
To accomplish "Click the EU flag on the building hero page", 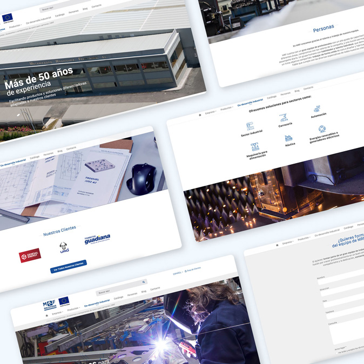I will (x=8, y=18).
